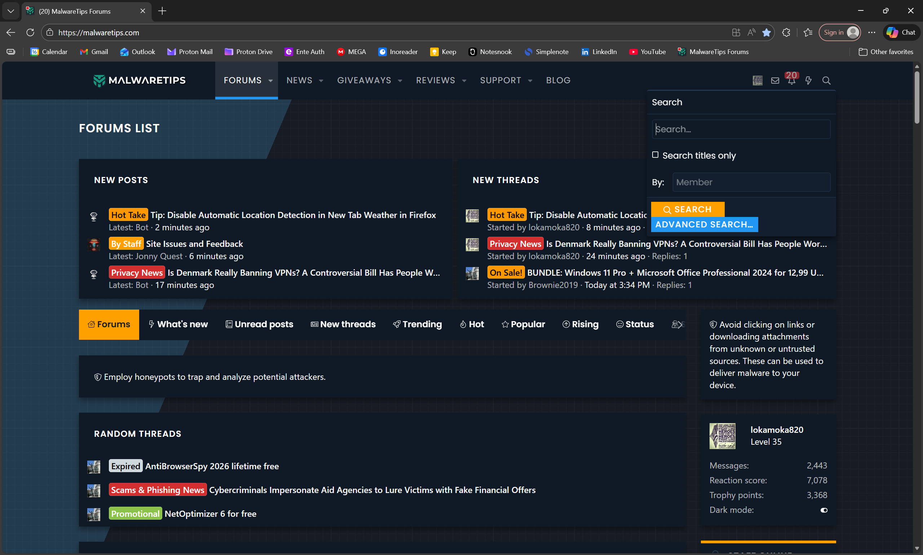Screen dimensions: 923x555
Task: Switch to the Unread posts tab
Action: point(260,324)
